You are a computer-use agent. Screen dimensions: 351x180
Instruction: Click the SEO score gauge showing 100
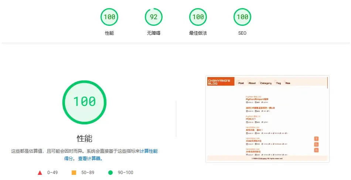(242, 17)
